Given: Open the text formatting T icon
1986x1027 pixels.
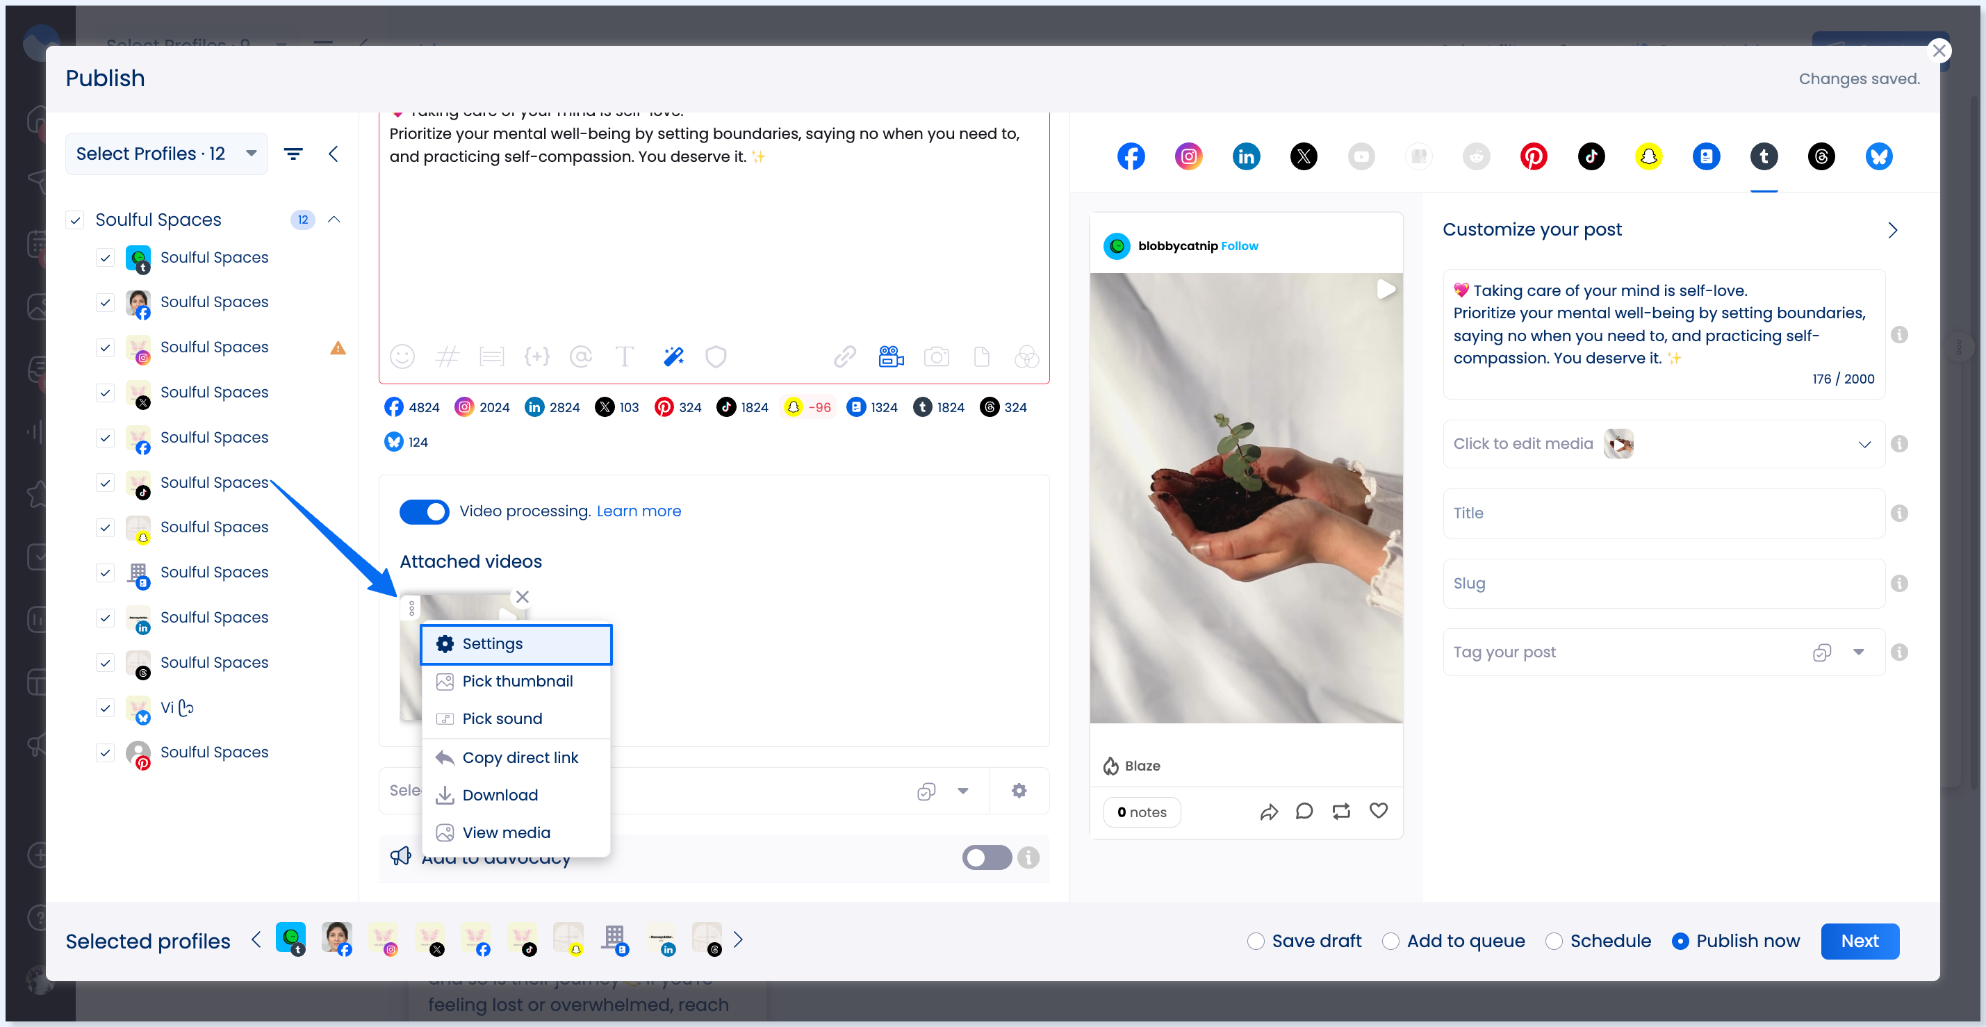Looking at the screenshot, I should [625, 356].
